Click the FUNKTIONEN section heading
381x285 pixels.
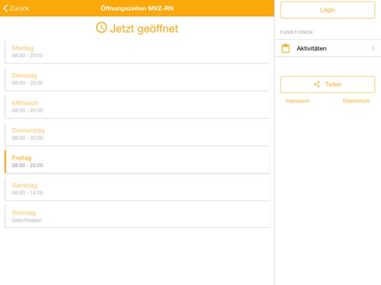click(x=296, y=32)
